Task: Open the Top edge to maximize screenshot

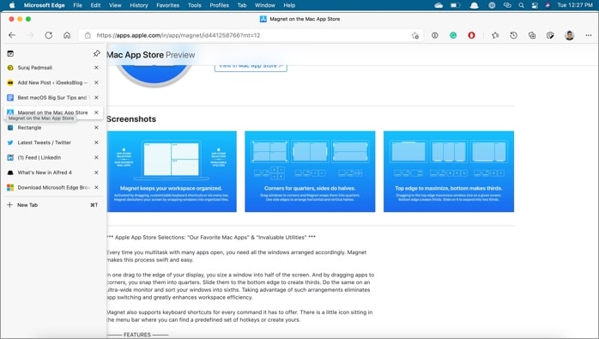Action: click(x=449, y=172)
